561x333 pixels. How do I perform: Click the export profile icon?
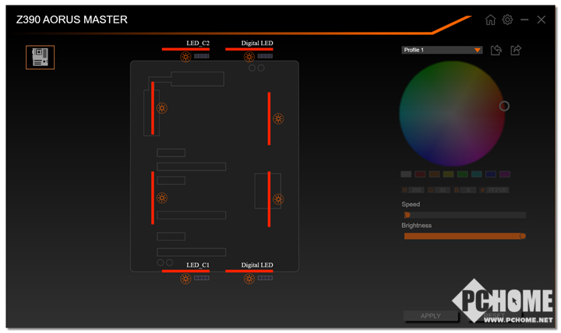point(515,51)
